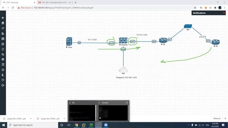Click the e0 label near Linux

(79, 43)
